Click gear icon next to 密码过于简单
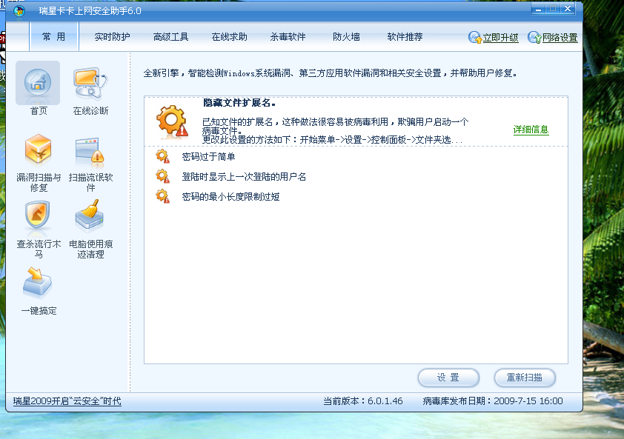 (162, 156)
